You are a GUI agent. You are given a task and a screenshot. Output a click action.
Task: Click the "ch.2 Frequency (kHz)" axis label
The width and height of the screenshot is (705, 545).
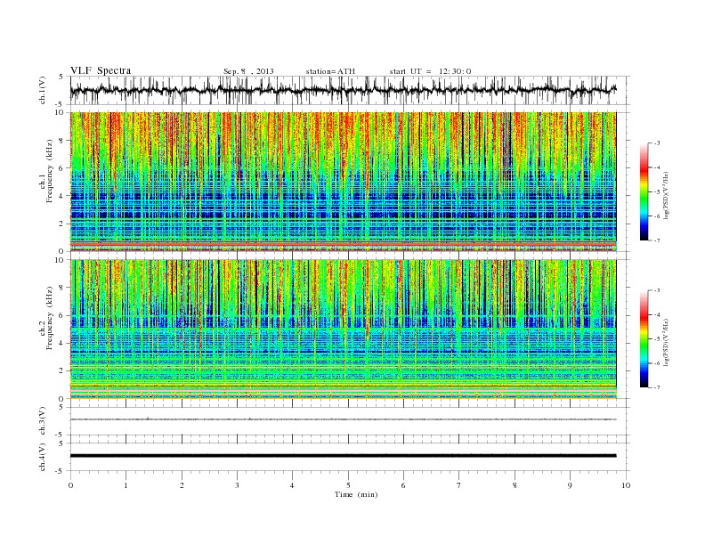46,317
